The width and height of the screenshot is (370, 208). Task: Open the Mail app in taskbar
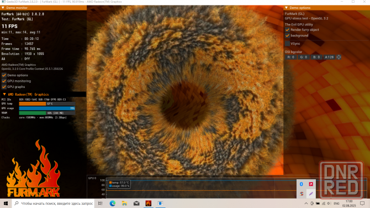tap(136, 203)
